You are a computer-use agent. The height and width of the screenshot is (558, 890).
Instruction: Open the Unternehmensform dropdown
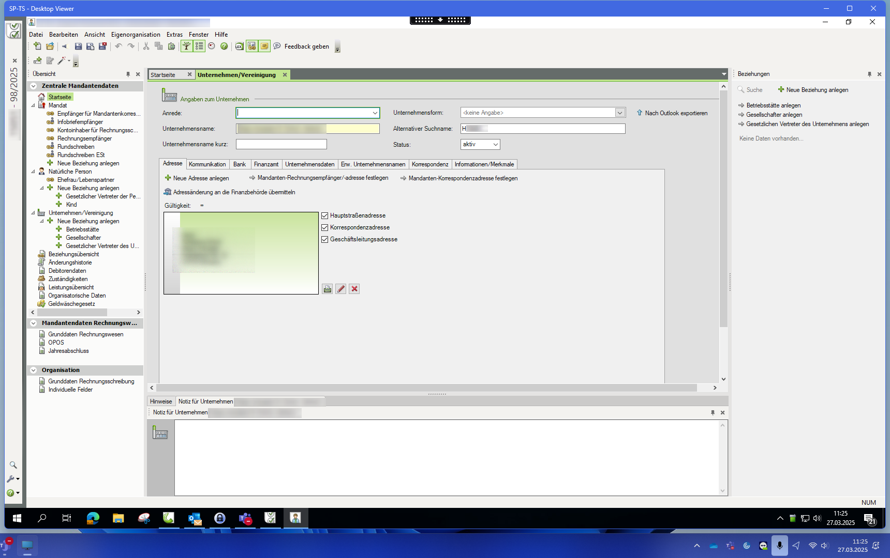(619, 113)
